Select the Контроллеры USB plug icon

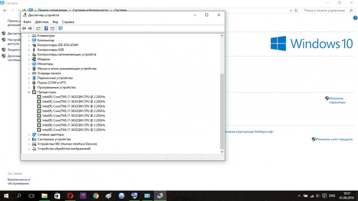pos(34,50)
